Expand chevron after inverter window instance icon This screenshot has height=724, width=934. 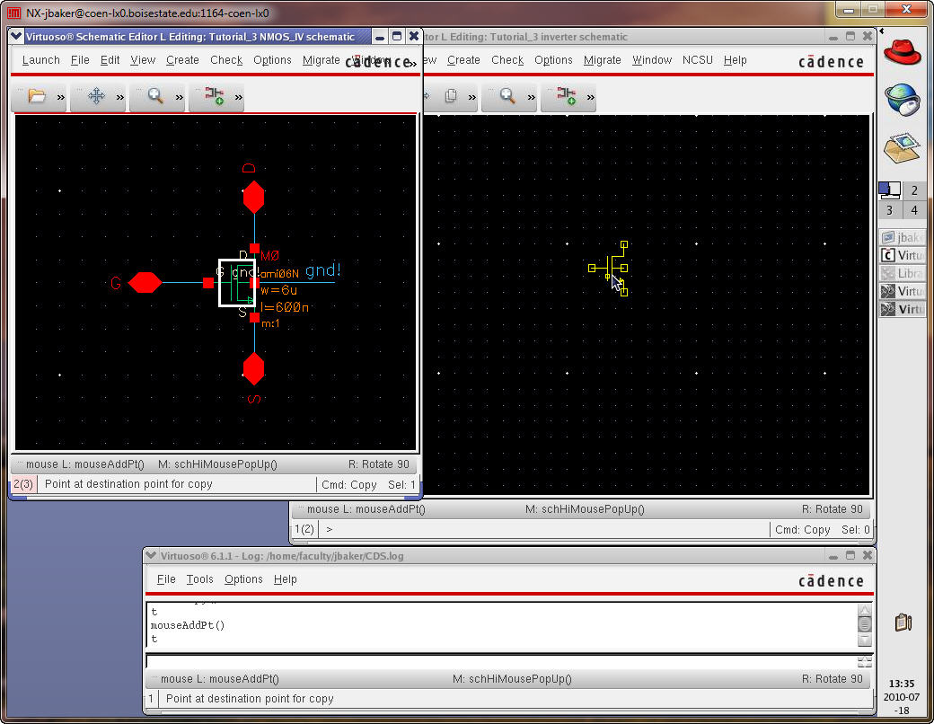[x=591, y=97]
